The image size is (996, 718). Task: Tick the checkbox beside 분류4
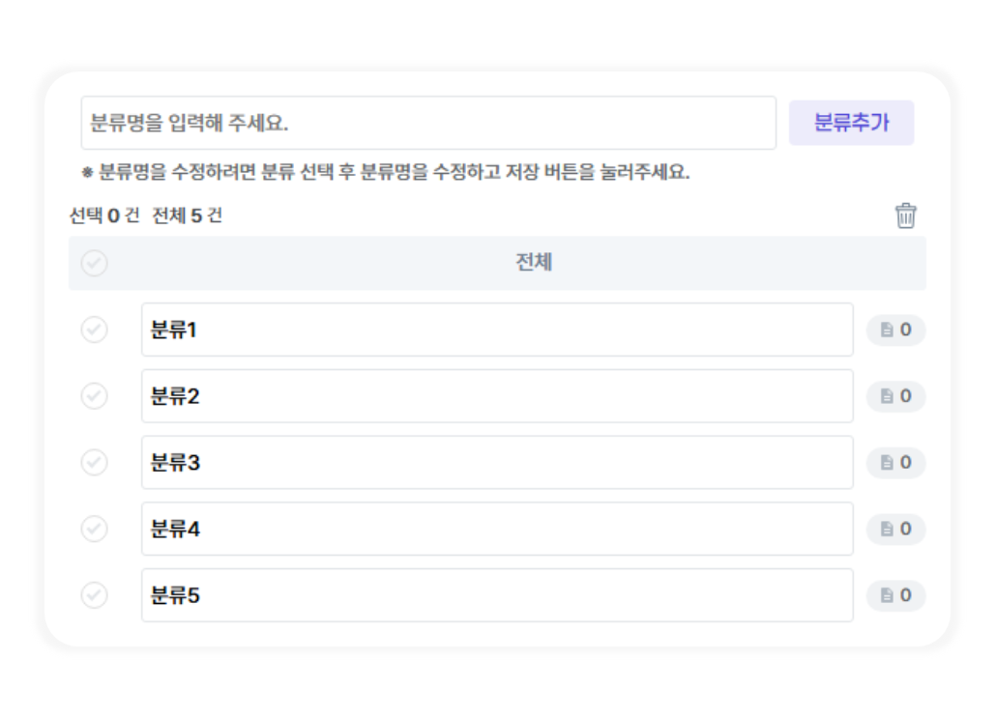(x=95, y=530)
